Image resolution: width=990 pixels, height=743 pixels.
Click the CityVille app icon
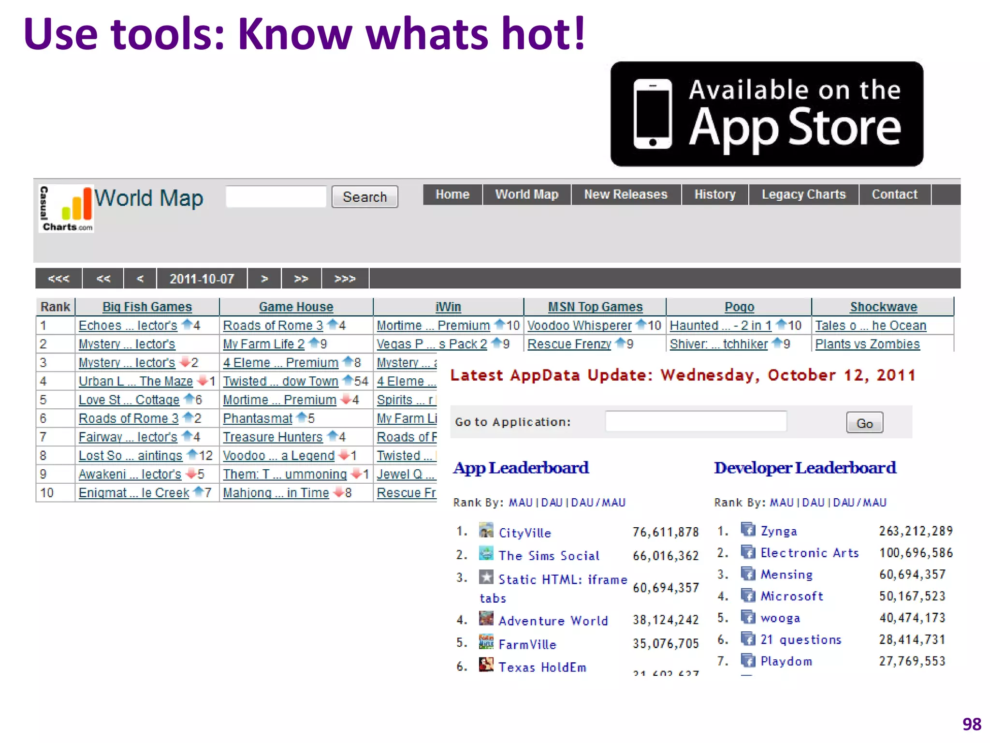(486, 530)
